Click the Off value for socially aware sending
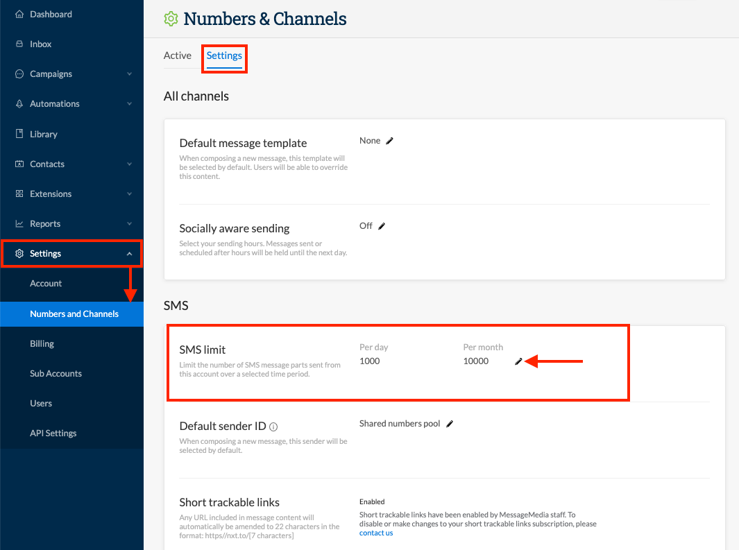Image resolution: width=739 pixels, height=550 pixels. coord(366,226)
